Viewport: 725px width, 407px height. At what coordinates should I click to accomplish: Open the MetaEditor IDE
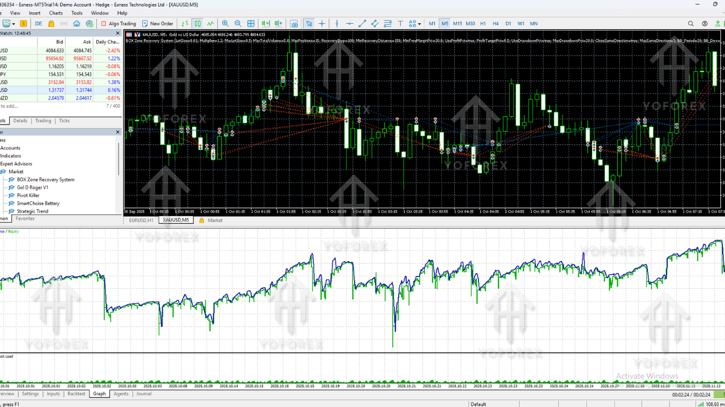coord(39,24)
